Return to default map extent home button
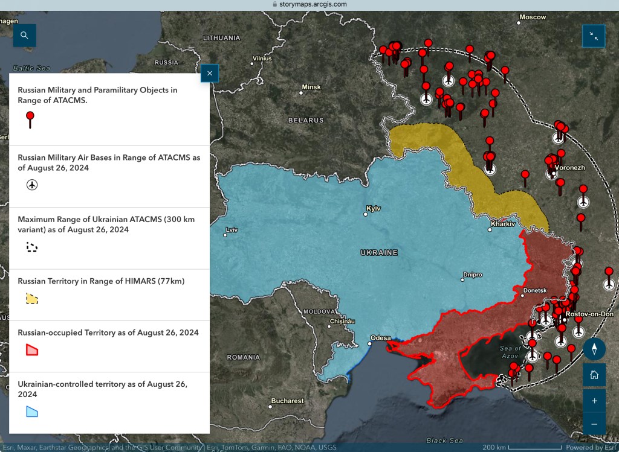This screenshot has height=452, width=619. [594, 375]
